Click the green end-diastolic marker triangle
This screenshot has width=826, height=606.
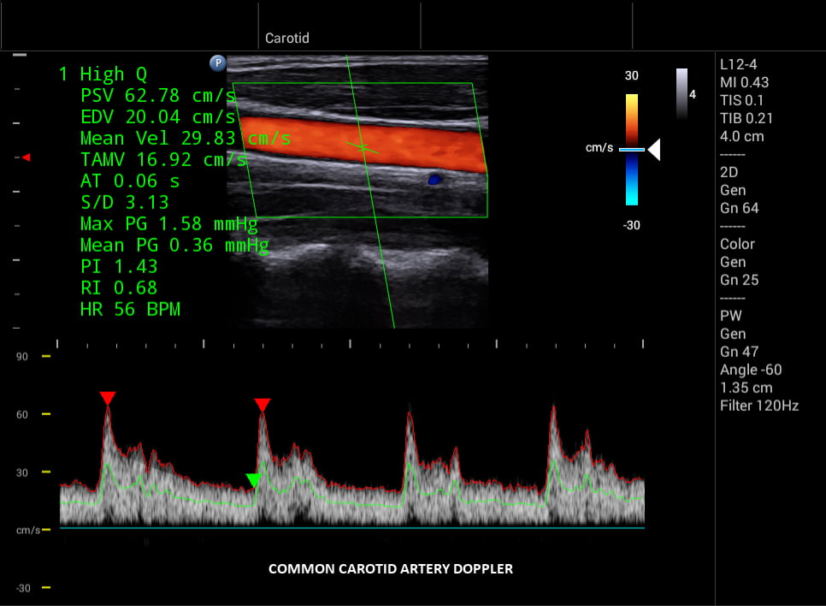tap(253, 480)
